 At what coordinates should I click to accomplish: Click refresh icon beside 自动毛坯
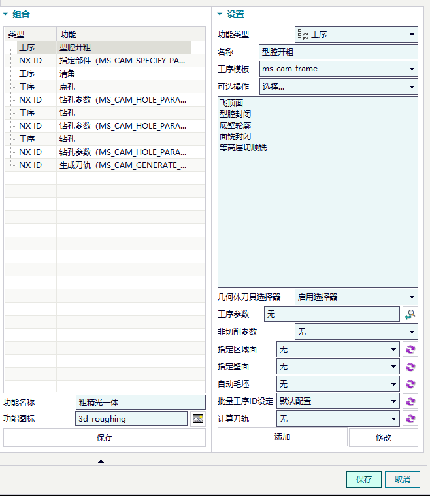(410, 384)
